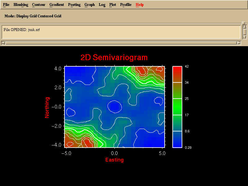Click the Northing tick label "-4.0"
Viewport: 248px width, 186px height.
[57, 145]
